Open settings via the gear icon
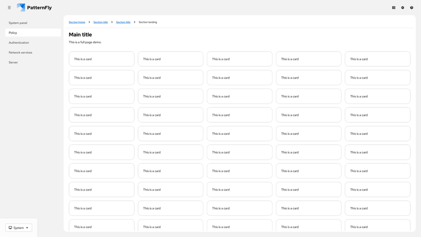The height and width of the screenshot is (237, 421). pos(403,7)
